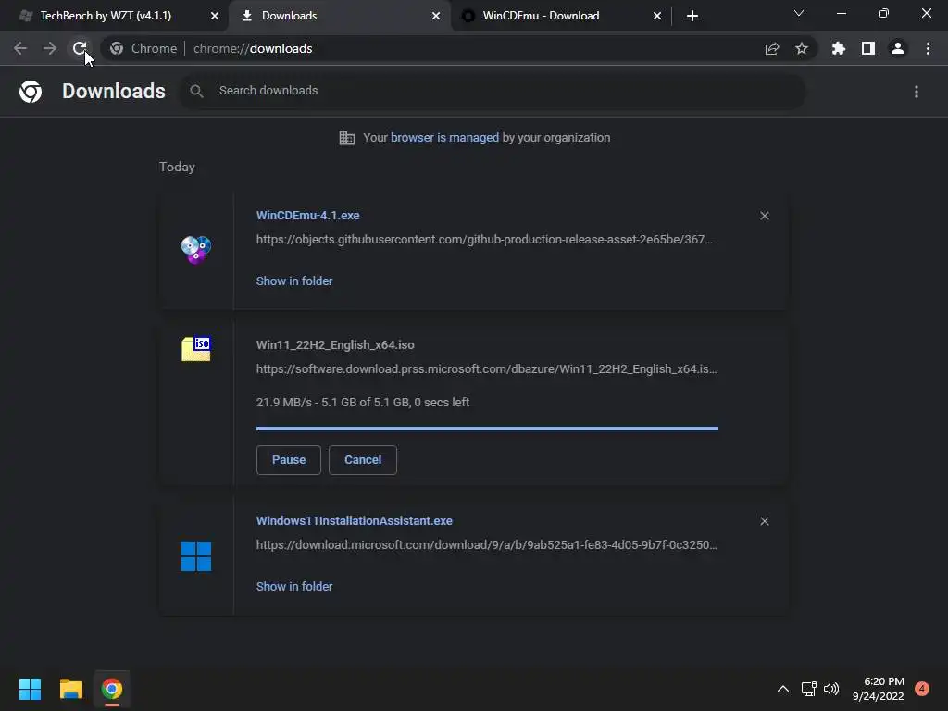This screenshot has height=711, width=948.
Task: Focus the Search downloads field
Action: point(493,91)
